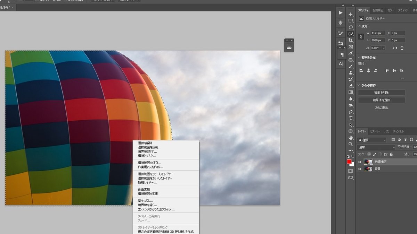Toggle lock all padlock icon

(x=391, y=154)
